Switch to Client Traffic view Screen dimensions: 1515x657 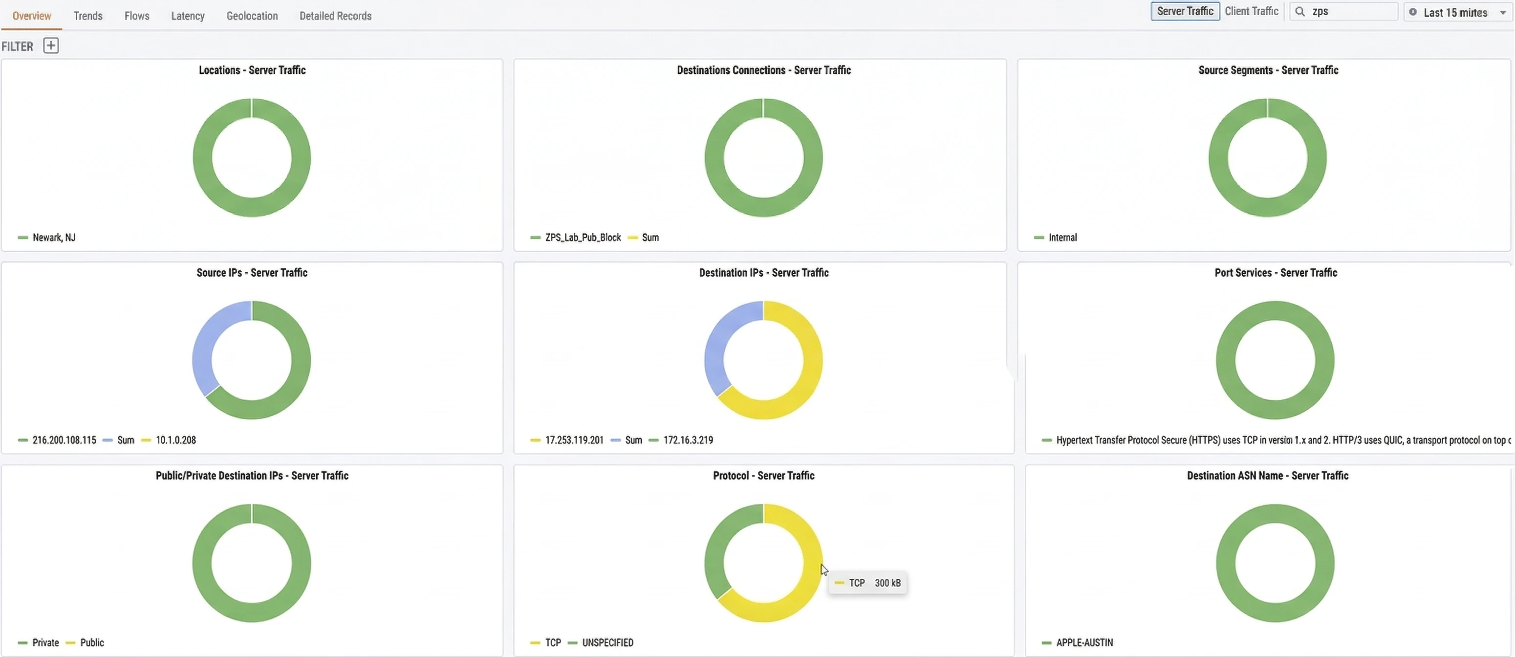[x=1252, y=11]
